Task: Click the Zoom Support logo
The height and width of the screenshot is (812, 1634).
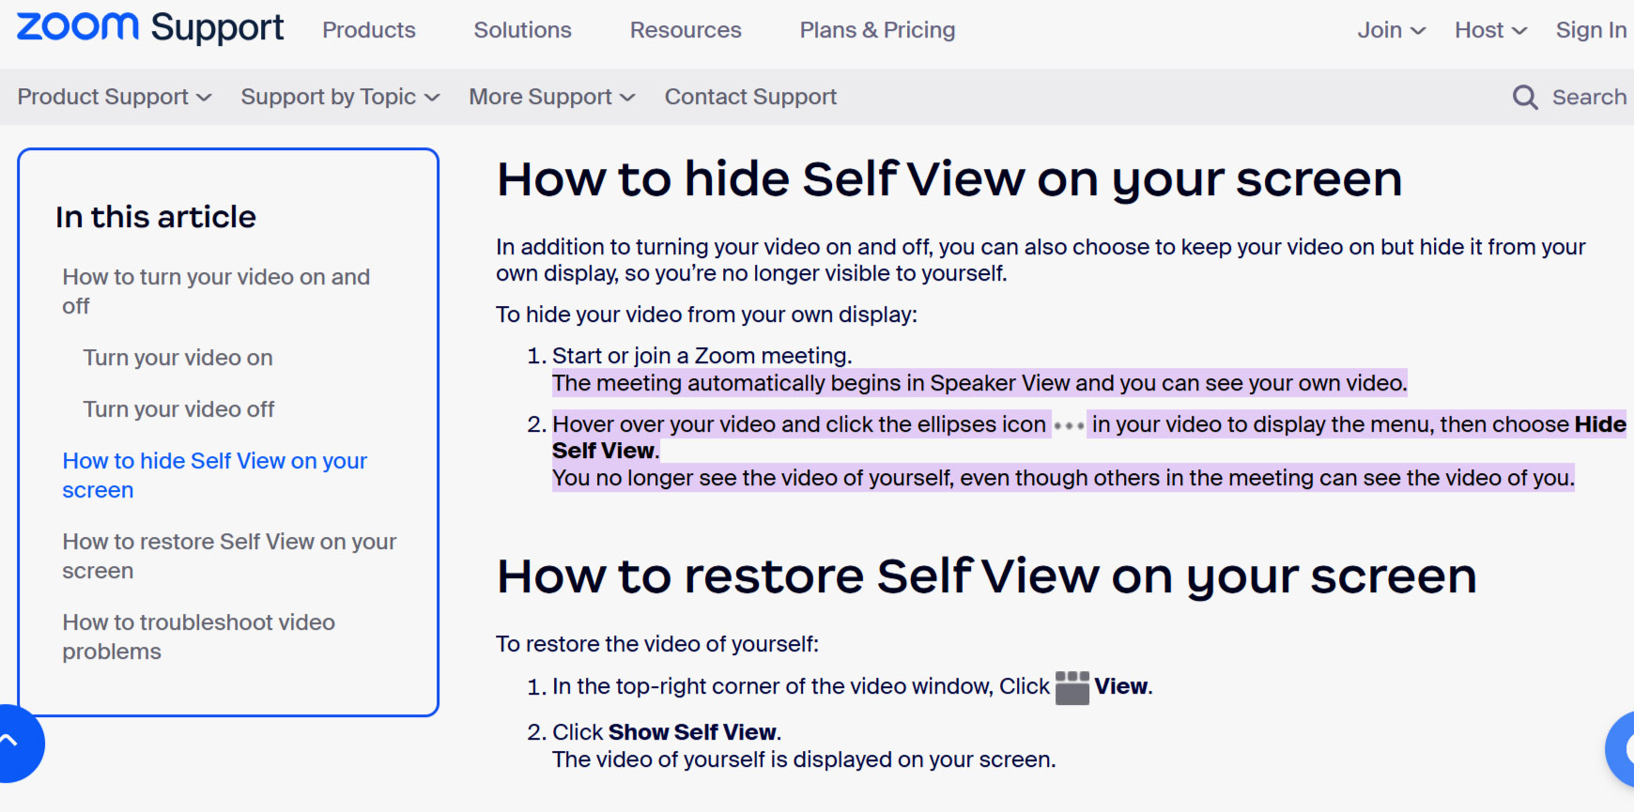Action: click(150, 28)
